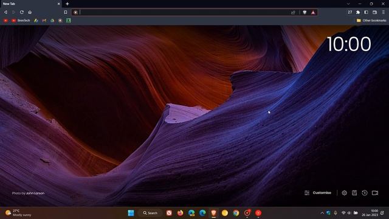Launch Firefox from the taskbar
389x219 pixels.
pyautogui.click(x=180, y=213)
